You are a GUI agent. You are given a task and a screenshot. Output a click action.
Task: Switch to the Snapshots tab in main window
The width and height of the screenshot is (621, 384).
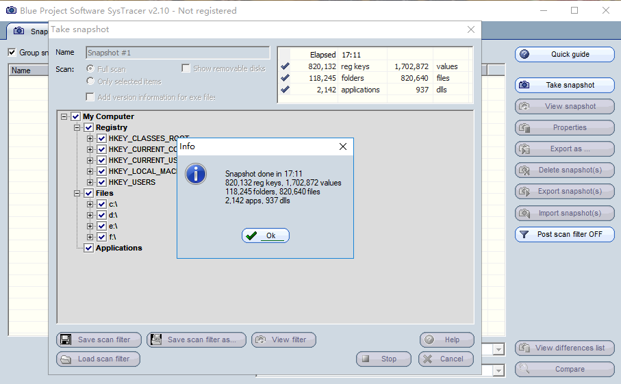[27, 31]
